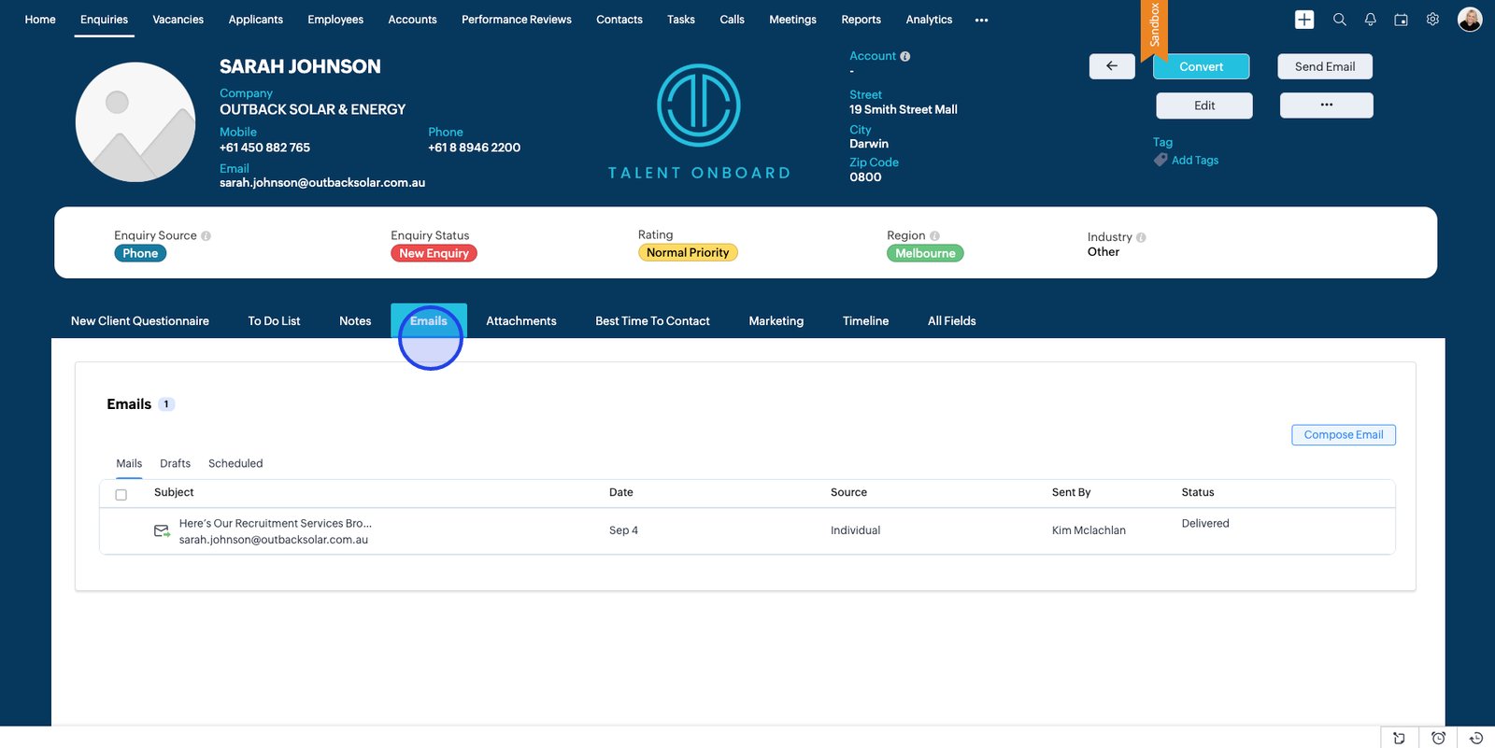This screenshot has width=1495, height=748.
Task: Open the Drafts sub-tab
Action: (175, 463)
